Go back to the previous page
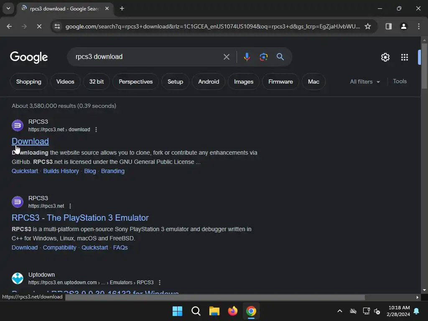This screenshot has width=428, height=321. point(9,26)
